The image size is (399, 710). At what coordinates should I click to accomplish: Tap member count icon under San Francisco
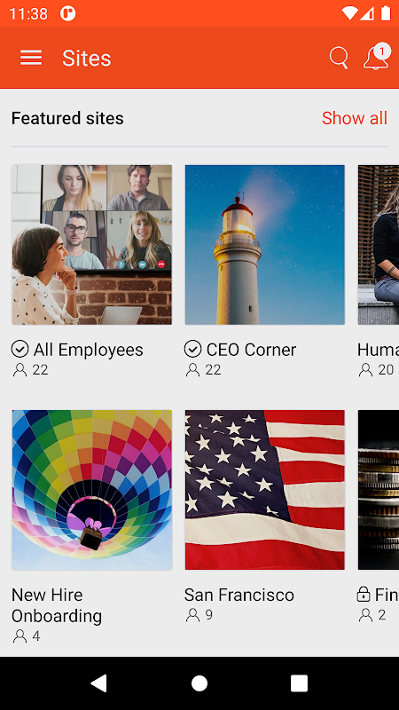[192, 614]
